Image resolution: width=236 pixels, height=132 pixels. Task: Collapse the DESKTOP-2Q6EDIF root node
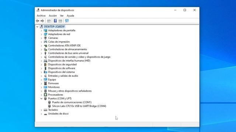click(37, 27)
